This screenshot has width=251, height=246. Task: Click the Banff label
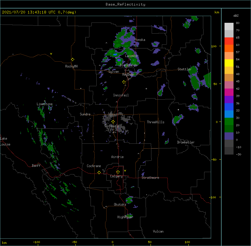(x=36, y=166)
